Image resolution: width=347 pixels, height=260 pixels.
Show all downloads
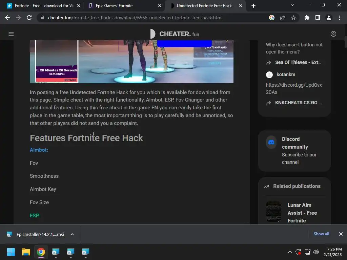(321, 234)
